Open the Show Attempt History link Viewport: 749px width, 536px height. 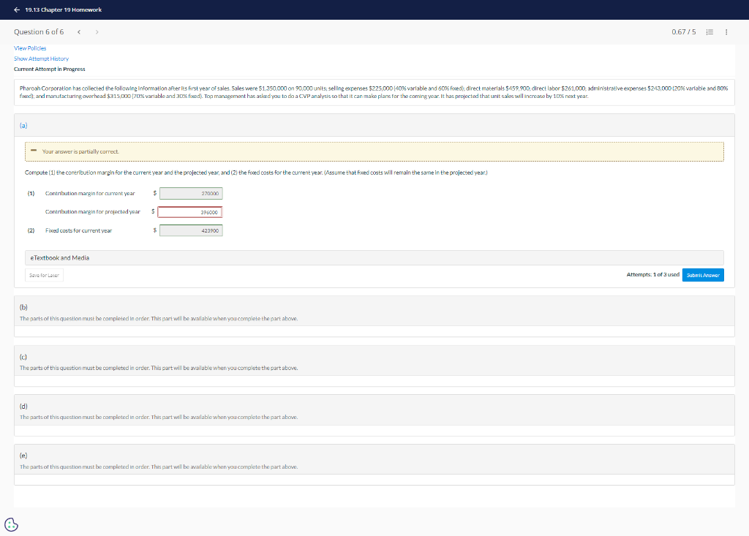(x=41, y=58)
